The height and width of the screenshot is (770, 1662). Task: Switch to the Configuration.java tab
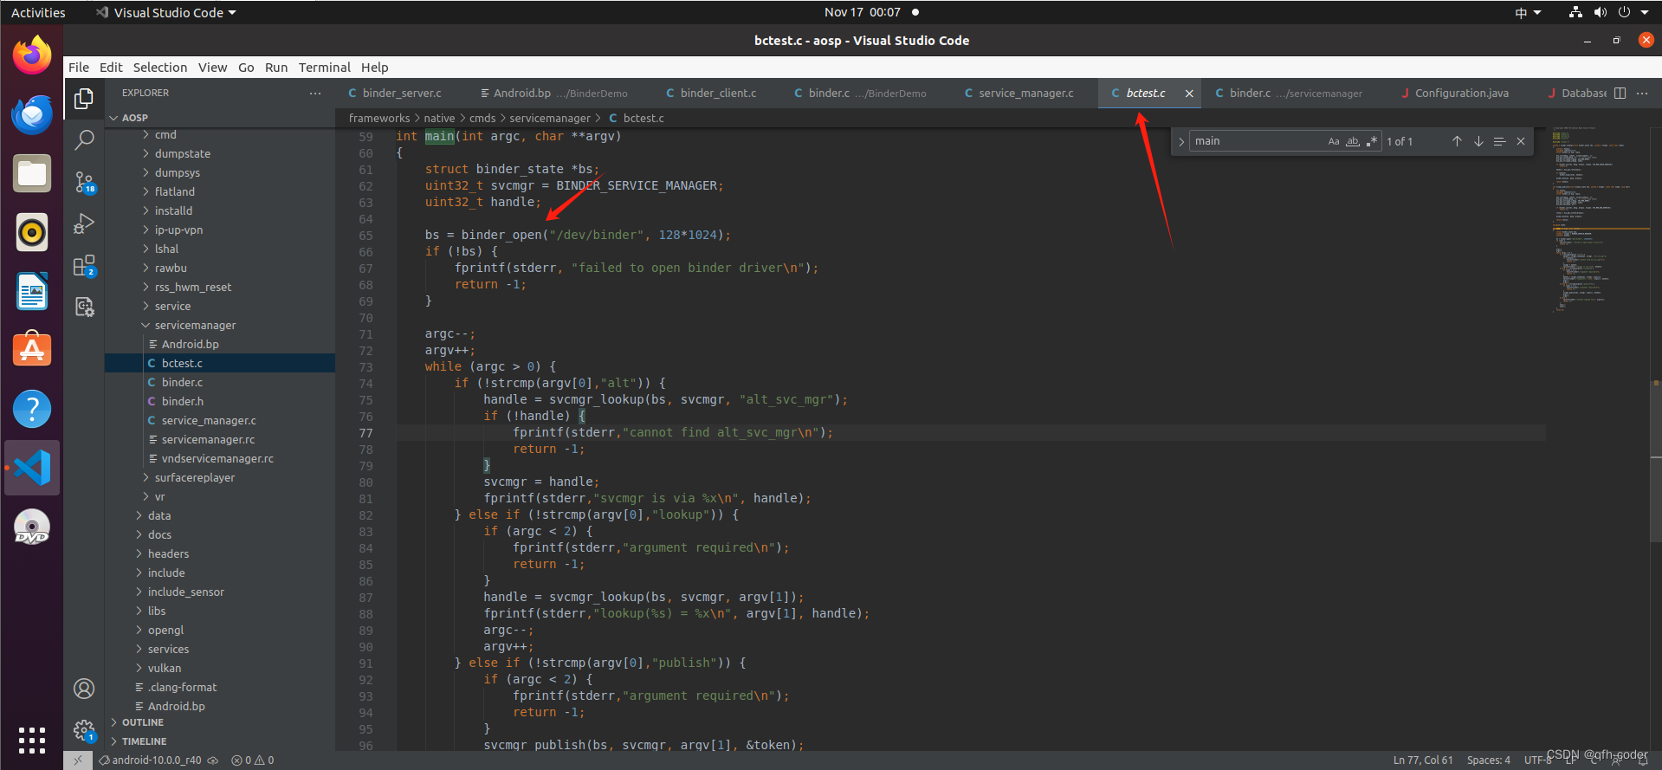1461,94
